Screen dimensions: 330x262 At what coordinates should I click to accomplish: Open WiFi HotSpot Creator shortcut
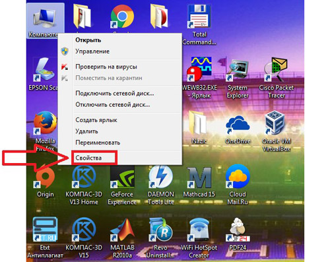(x=199, y=230)
